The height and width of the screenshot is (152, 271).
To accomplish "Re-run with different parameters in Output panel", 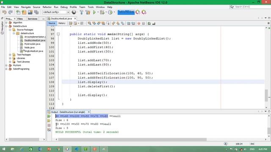I will point(49,121).
